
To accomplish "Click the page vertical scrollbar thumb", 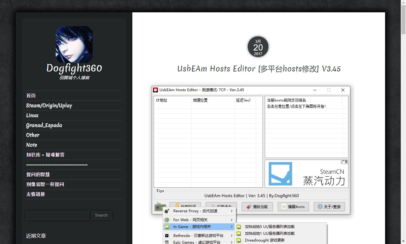I will 403,20.
